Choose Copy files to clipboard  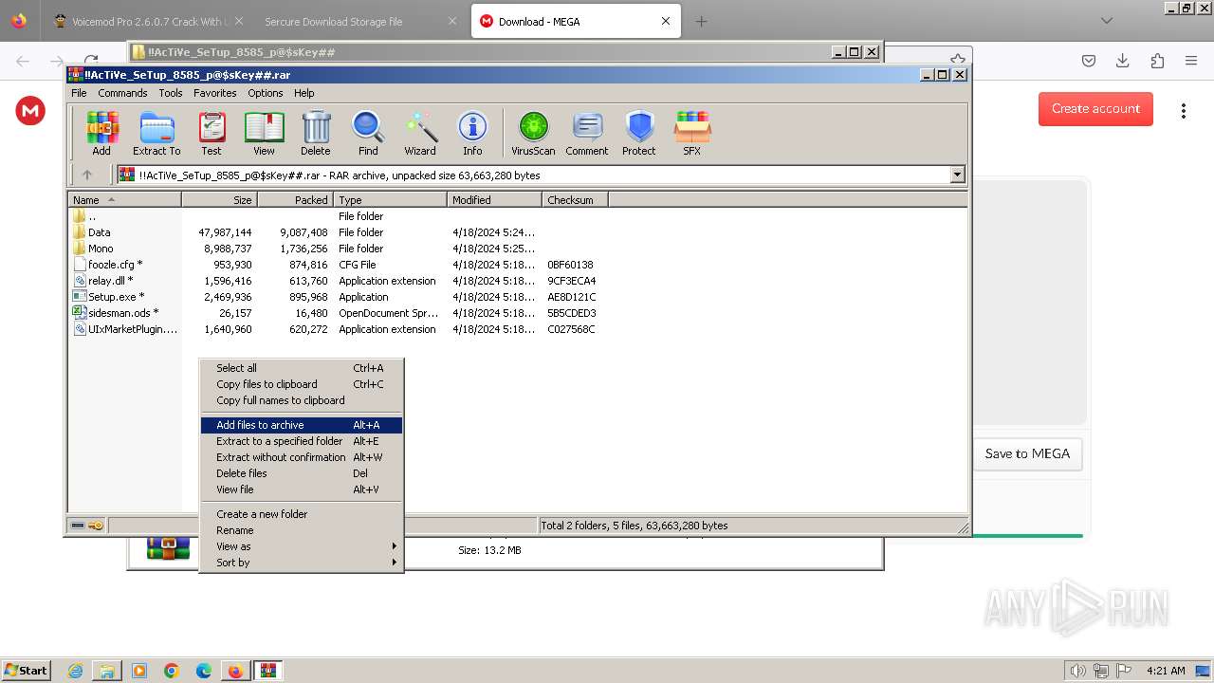tap(302, 384)
